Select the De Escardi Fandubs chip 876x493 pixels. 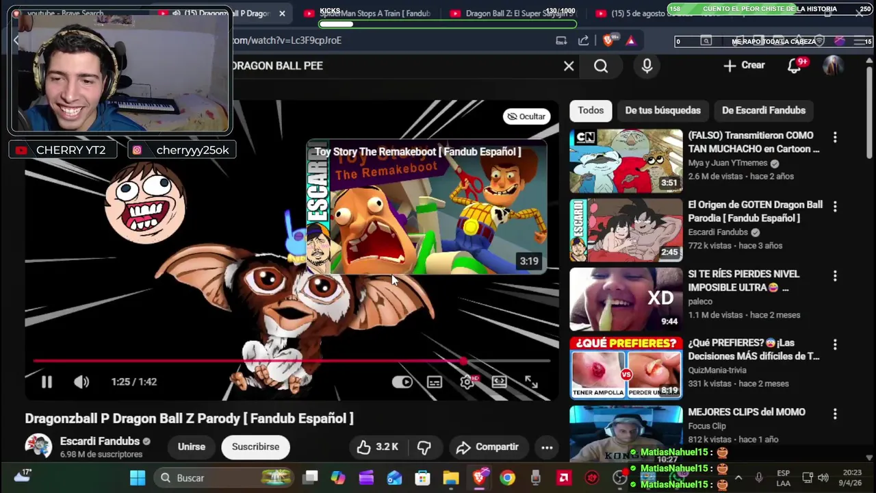click(x=763, y=110)
